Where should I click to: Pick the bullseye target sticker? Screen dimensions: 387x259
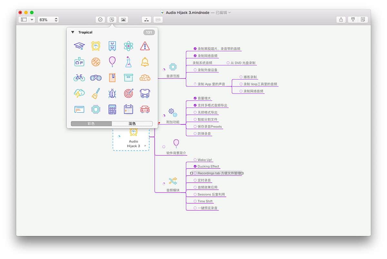(128, 93)
